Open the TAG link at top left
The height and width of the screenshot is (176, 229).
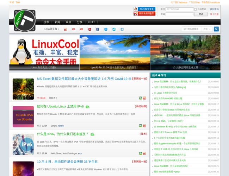[x=18, y=2]
